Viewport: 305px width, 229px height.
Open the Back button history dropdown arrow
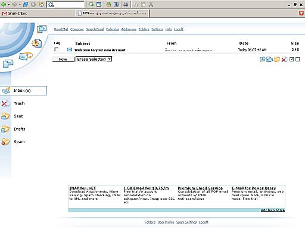pyautogui.click(x=9, y=4)
